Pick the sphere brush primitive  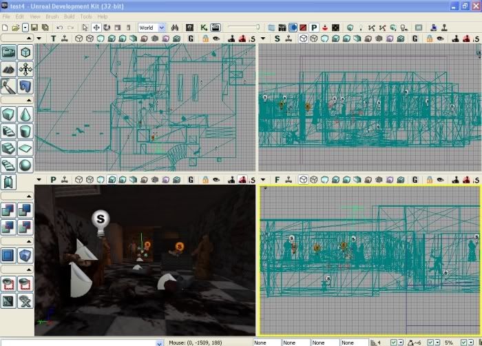25,165
